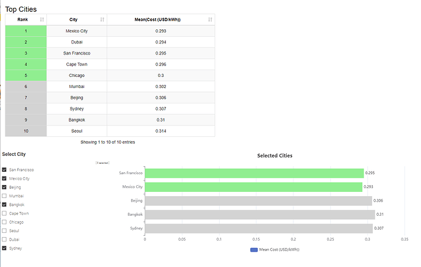Screen dimensions: 421x267
Task: Click the Selected Cities chart title
Action: [x=275, y=156]
